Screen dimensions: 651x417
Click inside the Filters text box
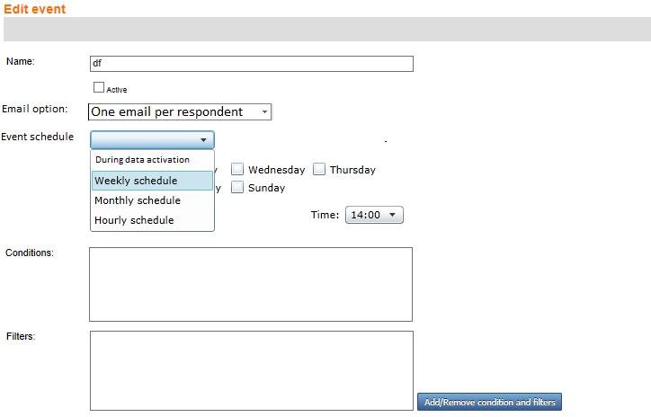coord(252,370)
